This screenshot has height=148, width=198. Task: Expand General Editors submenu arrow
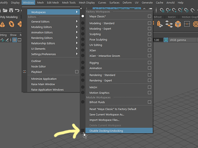coord(77,21)
